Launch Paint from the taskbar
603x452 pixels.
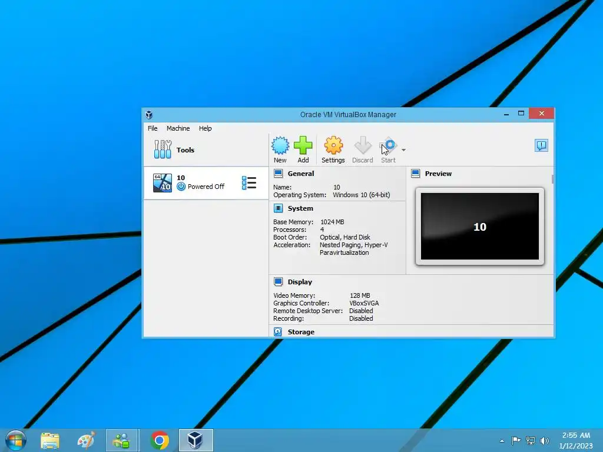(86, 440)
